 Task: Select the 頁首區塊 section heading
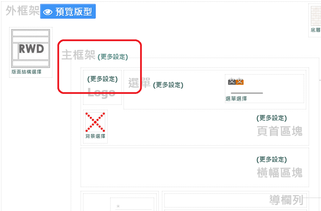pos(280,131)
